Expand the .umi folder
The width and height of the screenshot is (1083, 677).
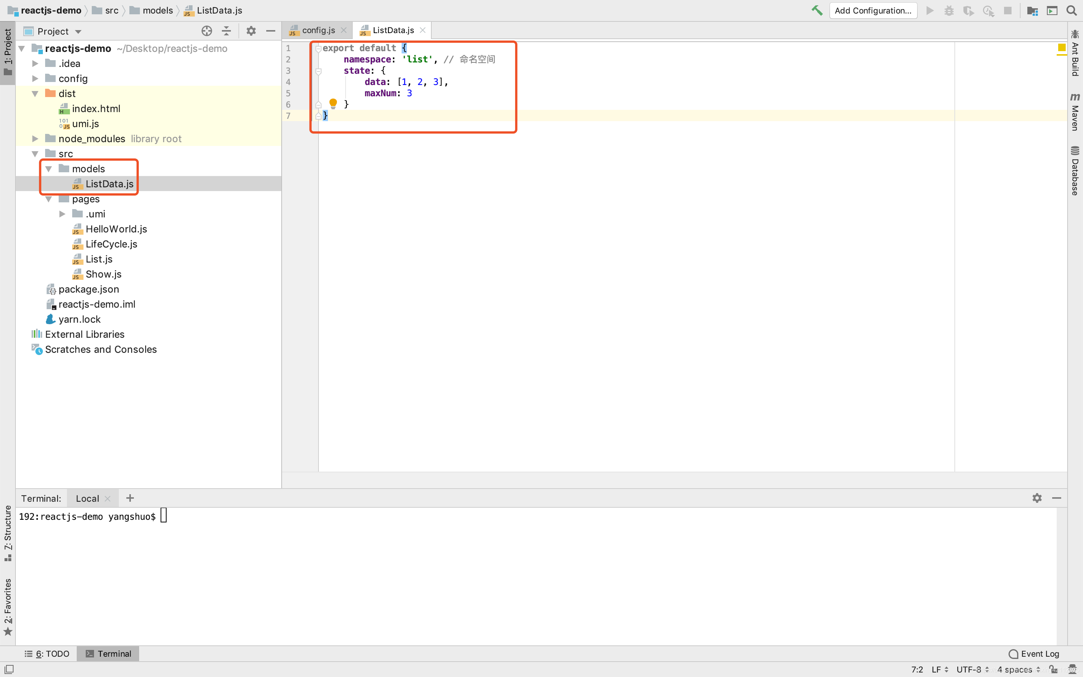tap(62, 214)
